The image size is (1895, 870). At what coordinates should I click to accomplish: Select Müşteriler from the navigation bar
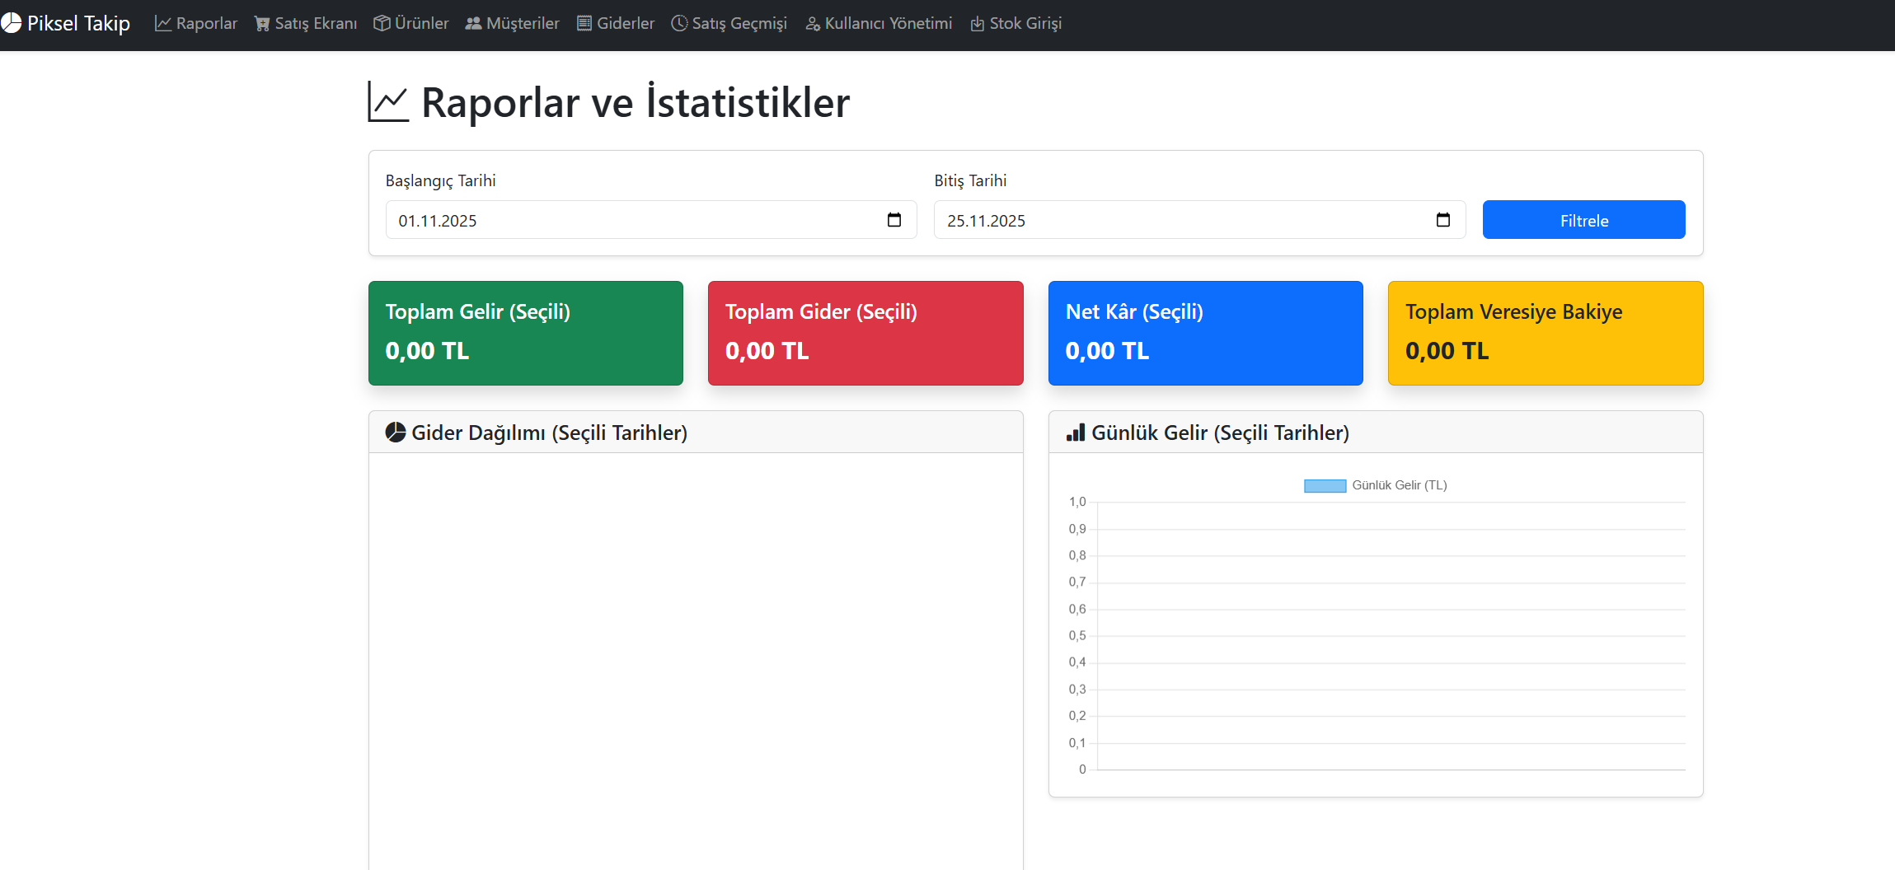[512, 23]
